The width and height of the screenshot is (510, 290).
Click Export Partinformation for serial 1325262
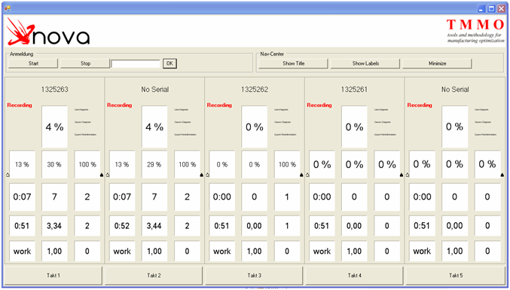285,134
